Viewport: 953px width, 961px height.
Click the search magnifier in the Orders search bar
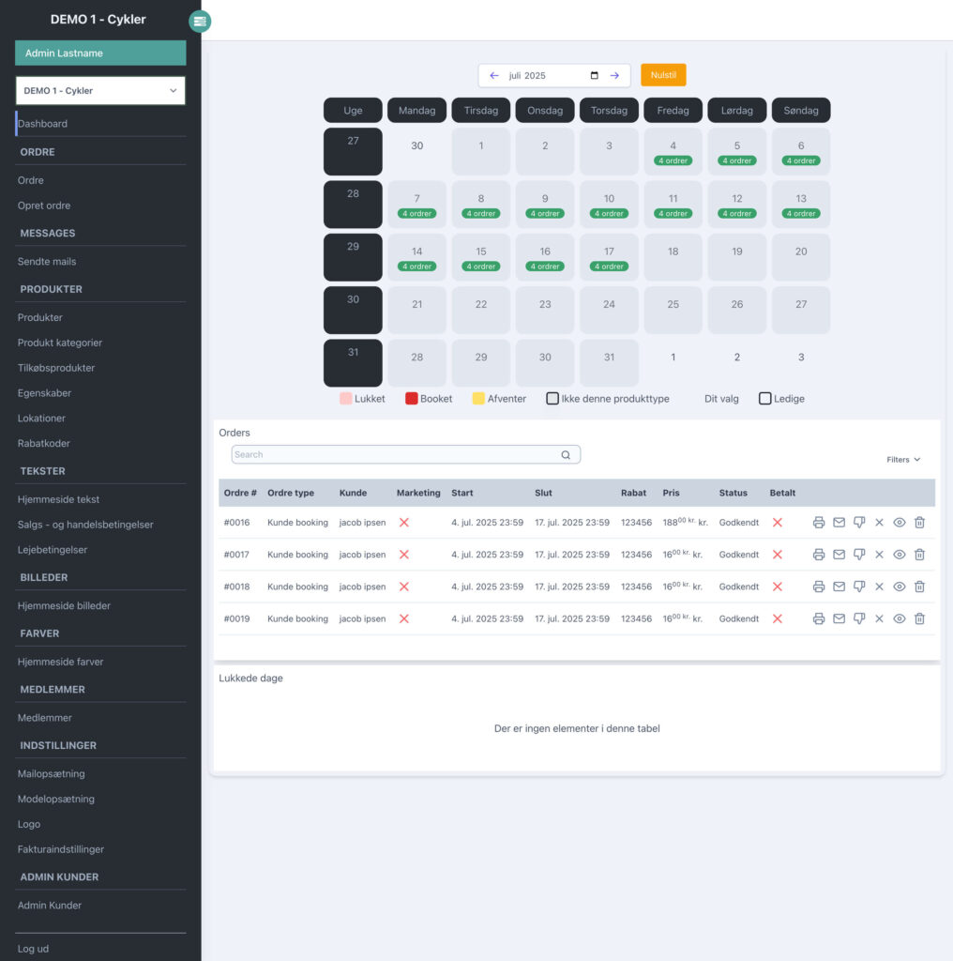tap(566, 454)
